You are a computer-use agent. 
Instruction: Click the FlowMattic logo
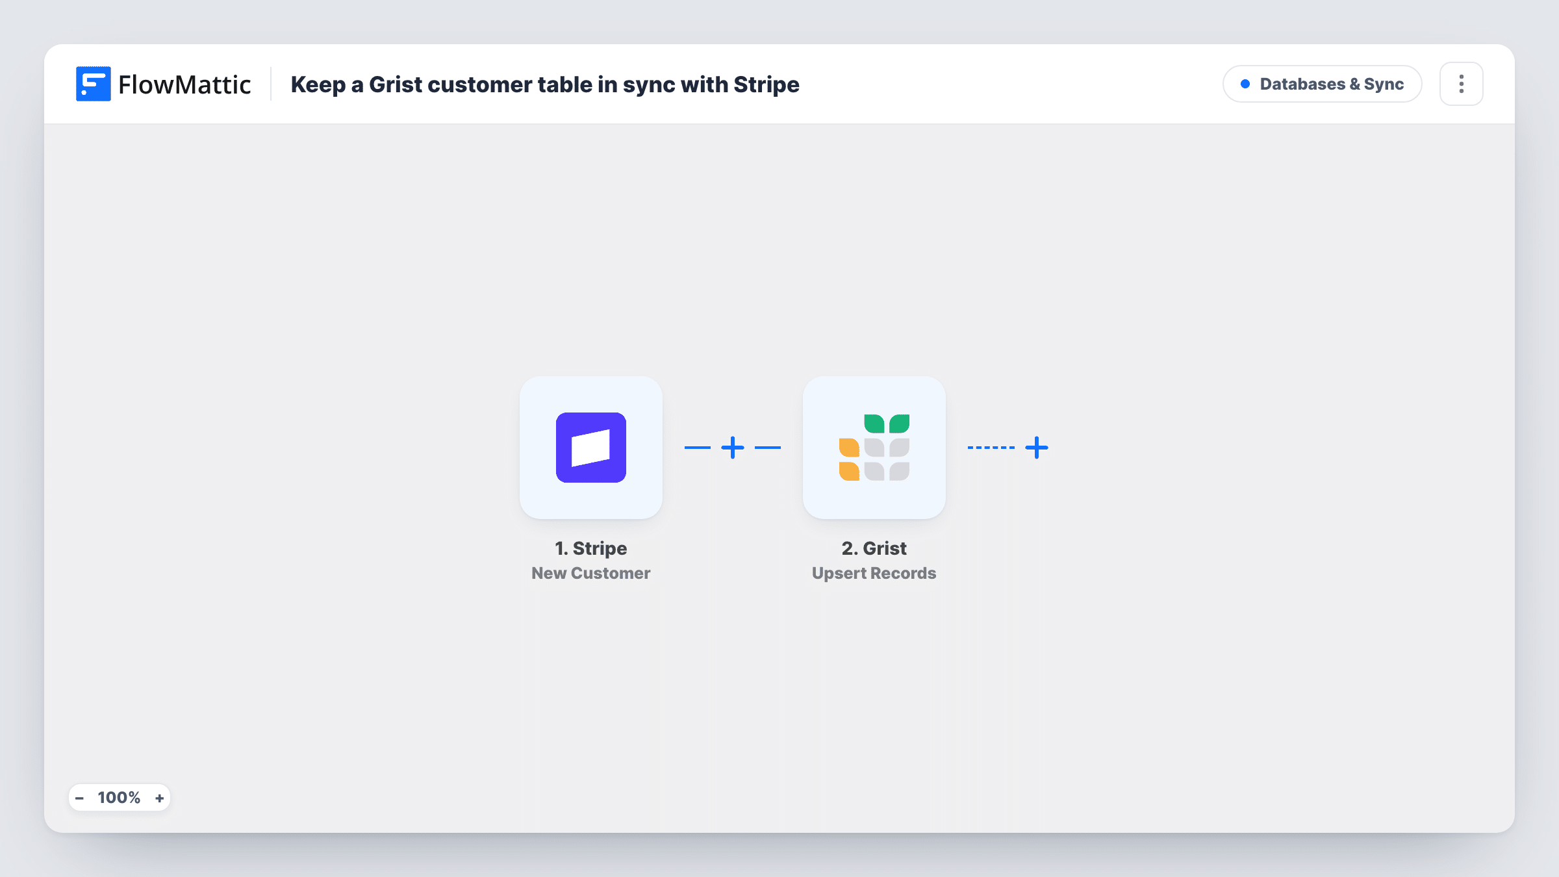pyautogui.click(x=163, y=84)
